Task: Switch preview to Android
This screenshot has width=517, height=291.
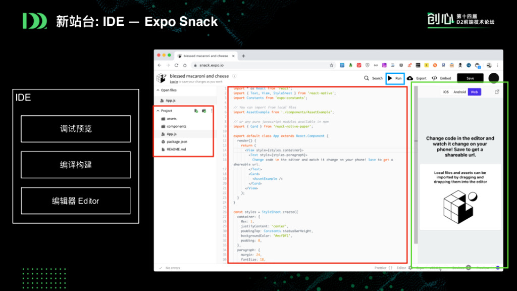Action: (459, 92)
